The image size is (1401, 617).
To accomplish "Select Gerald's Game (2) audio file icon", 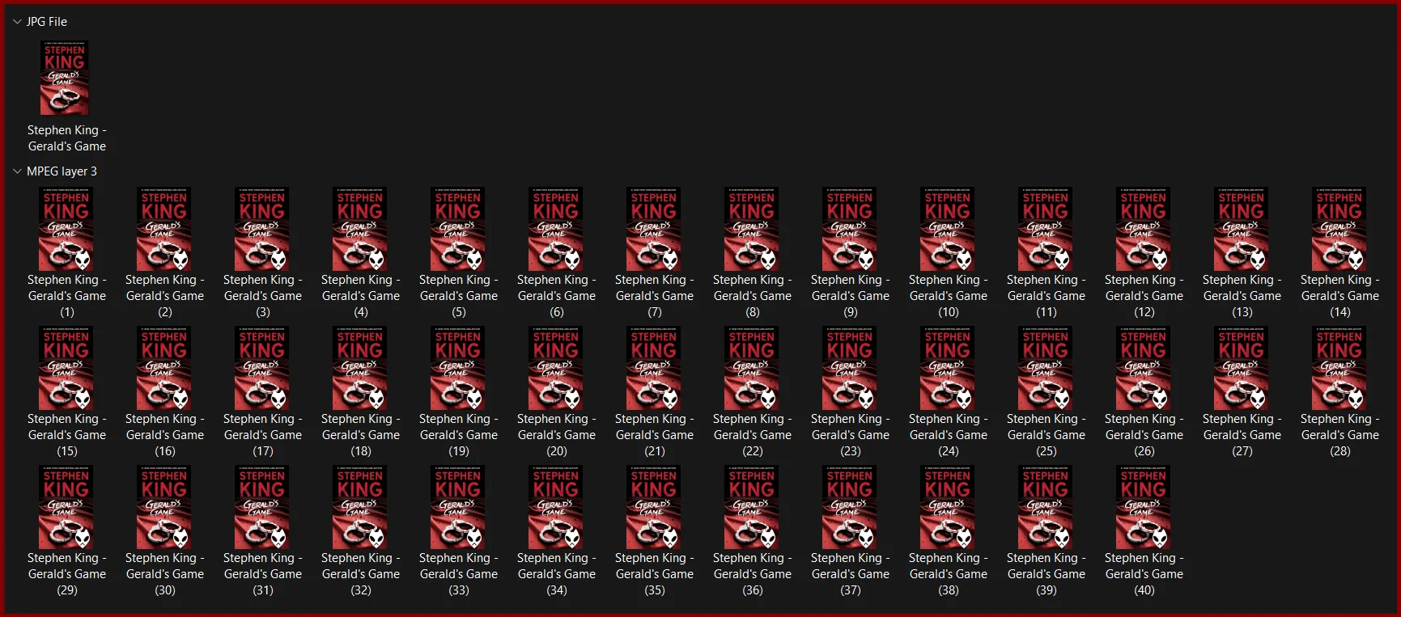I will pos(164,229).
